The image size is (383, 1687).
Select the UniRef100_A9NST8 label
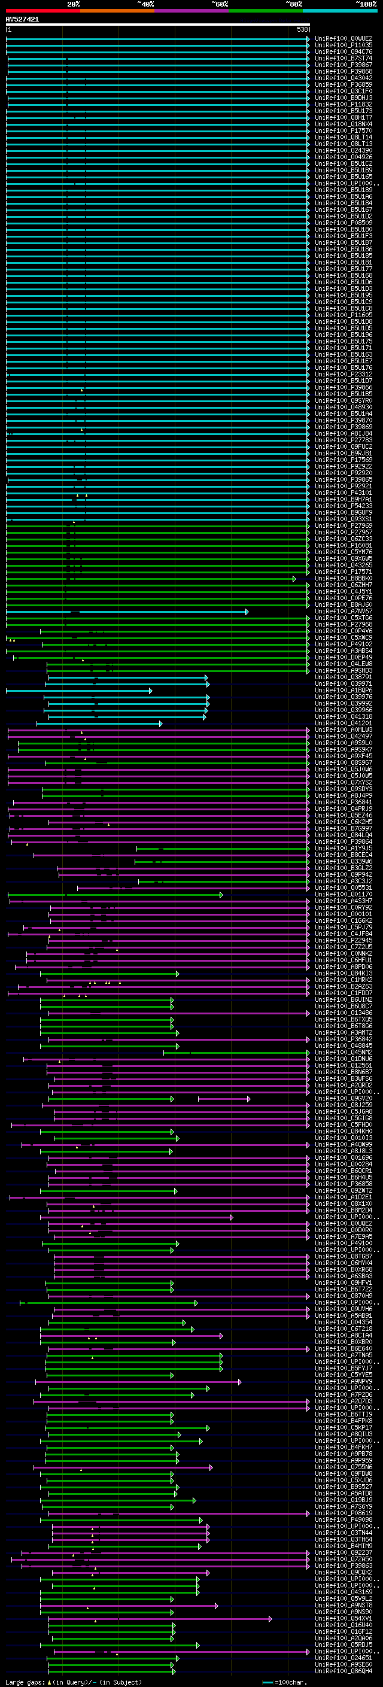tap(344, 1605)
